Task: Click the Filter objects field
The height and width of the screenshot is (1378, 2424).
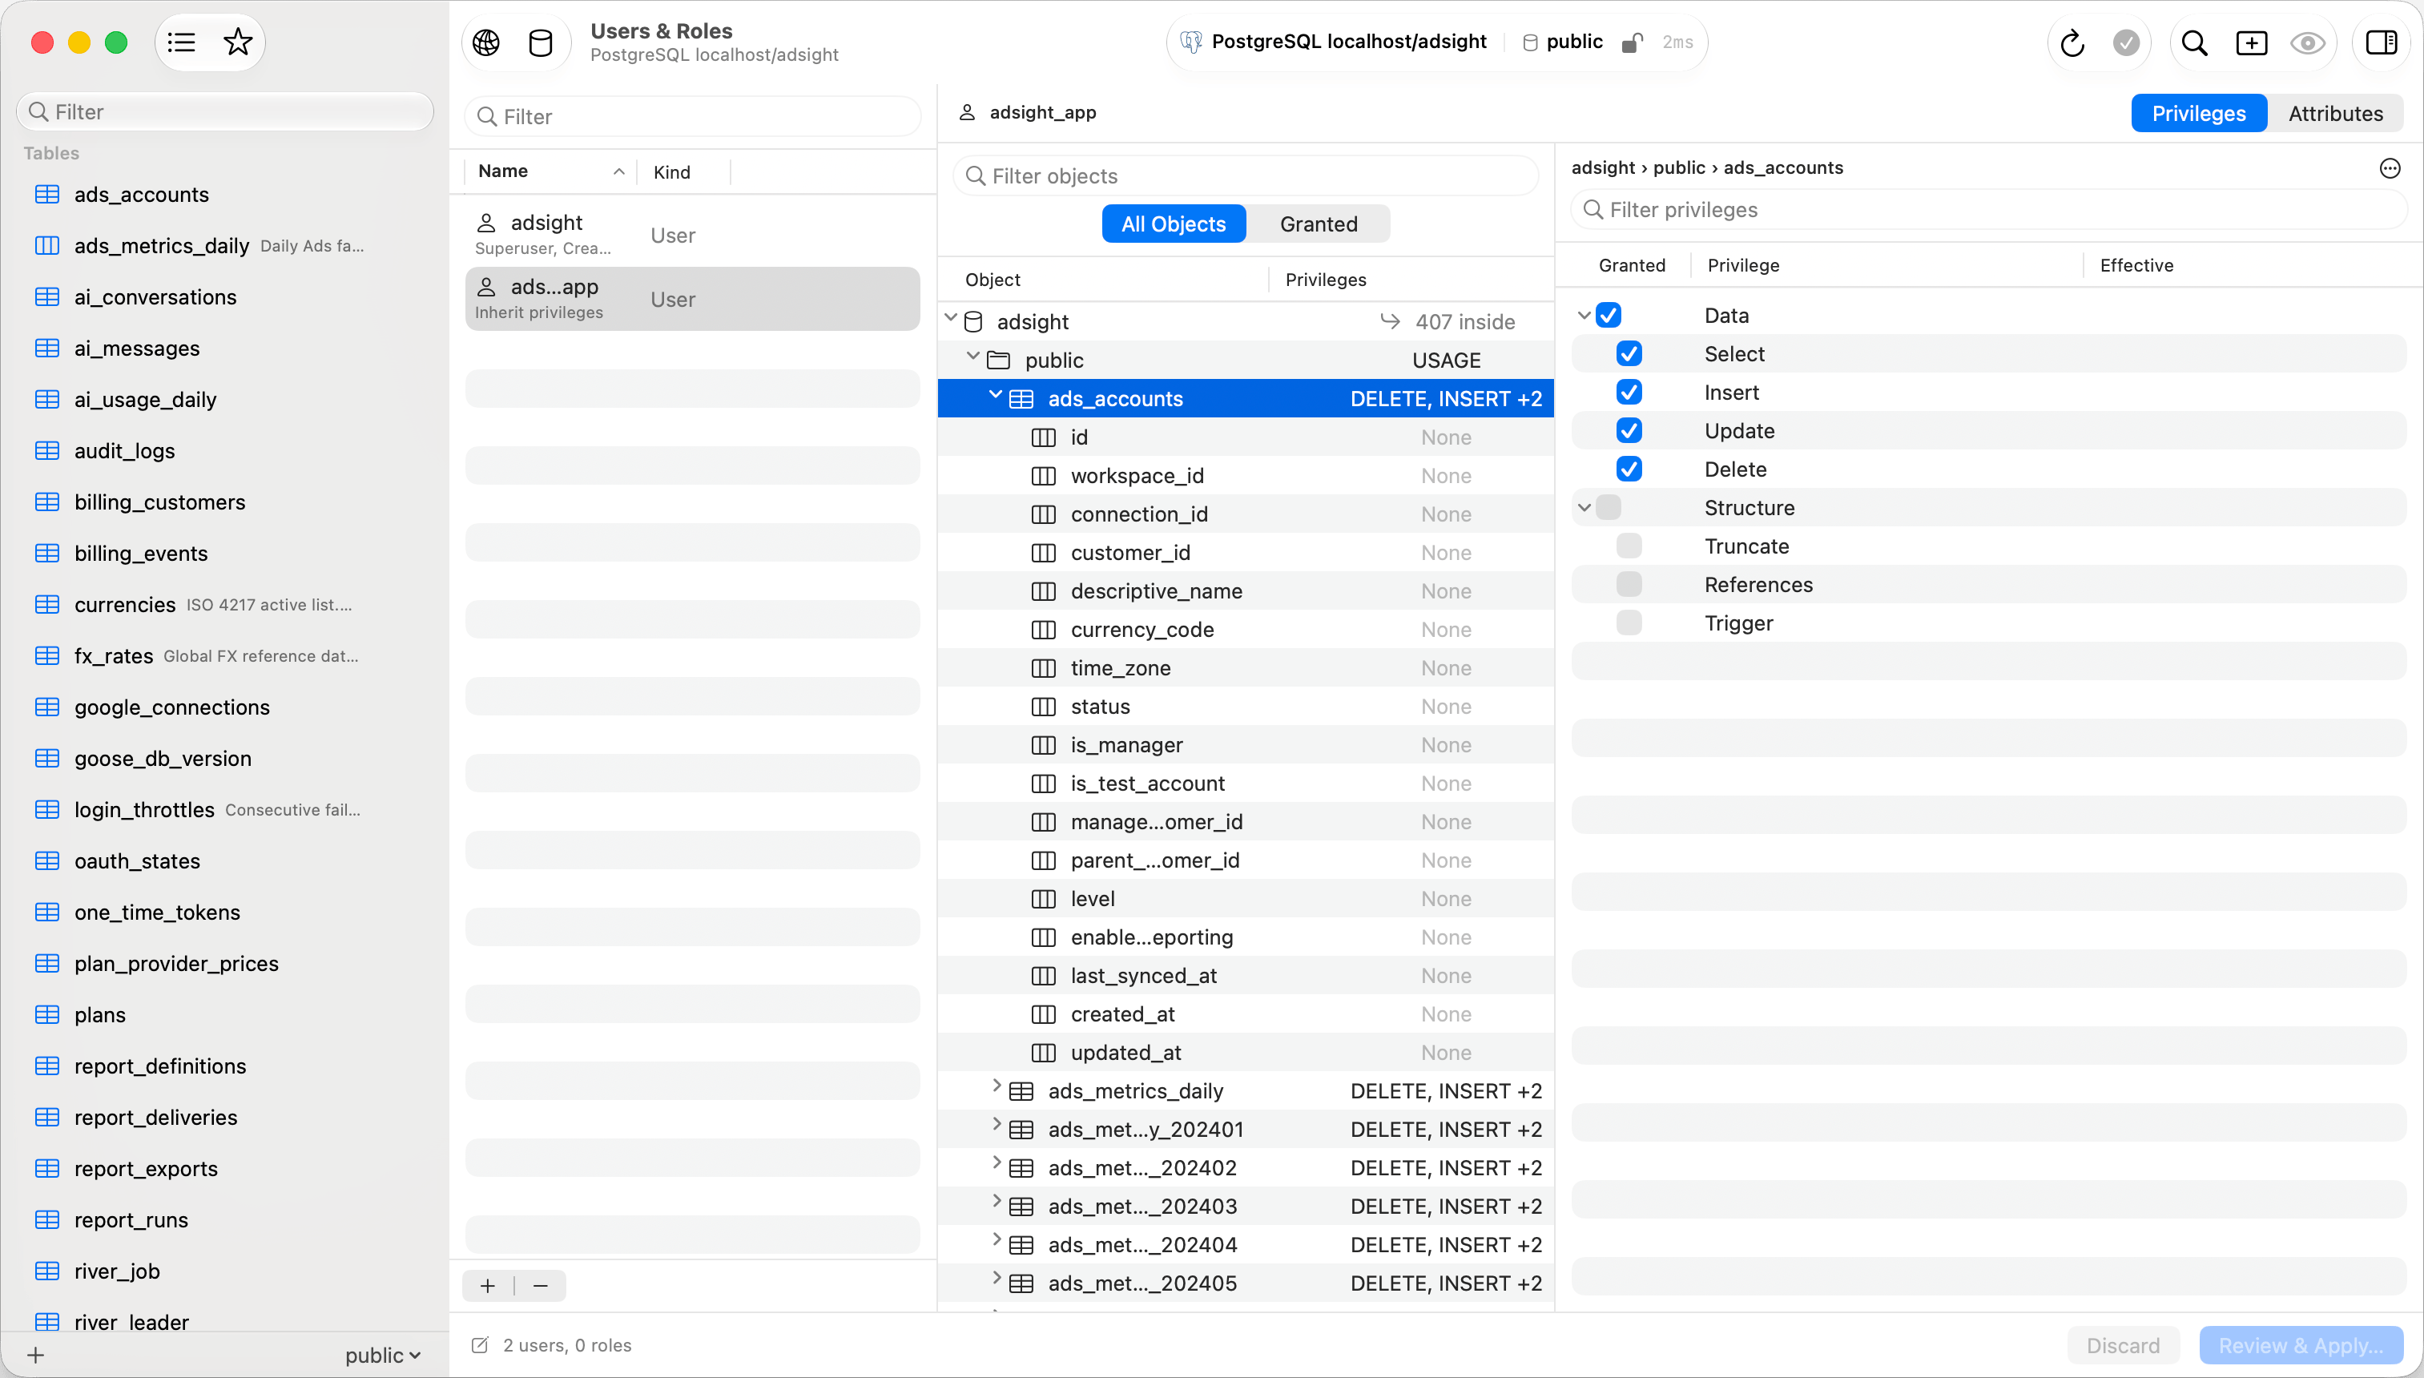Action: tap(1245, 176)
